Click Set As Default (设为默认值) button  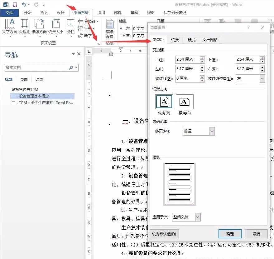(164, 234)
